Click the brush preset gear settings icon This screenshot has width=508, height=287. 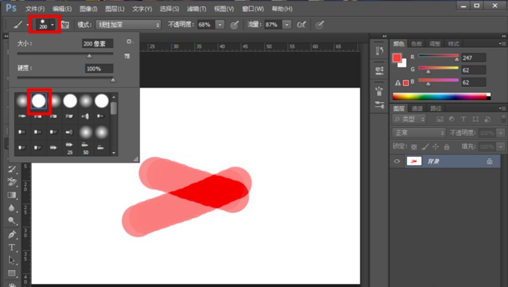click(128, 42)
